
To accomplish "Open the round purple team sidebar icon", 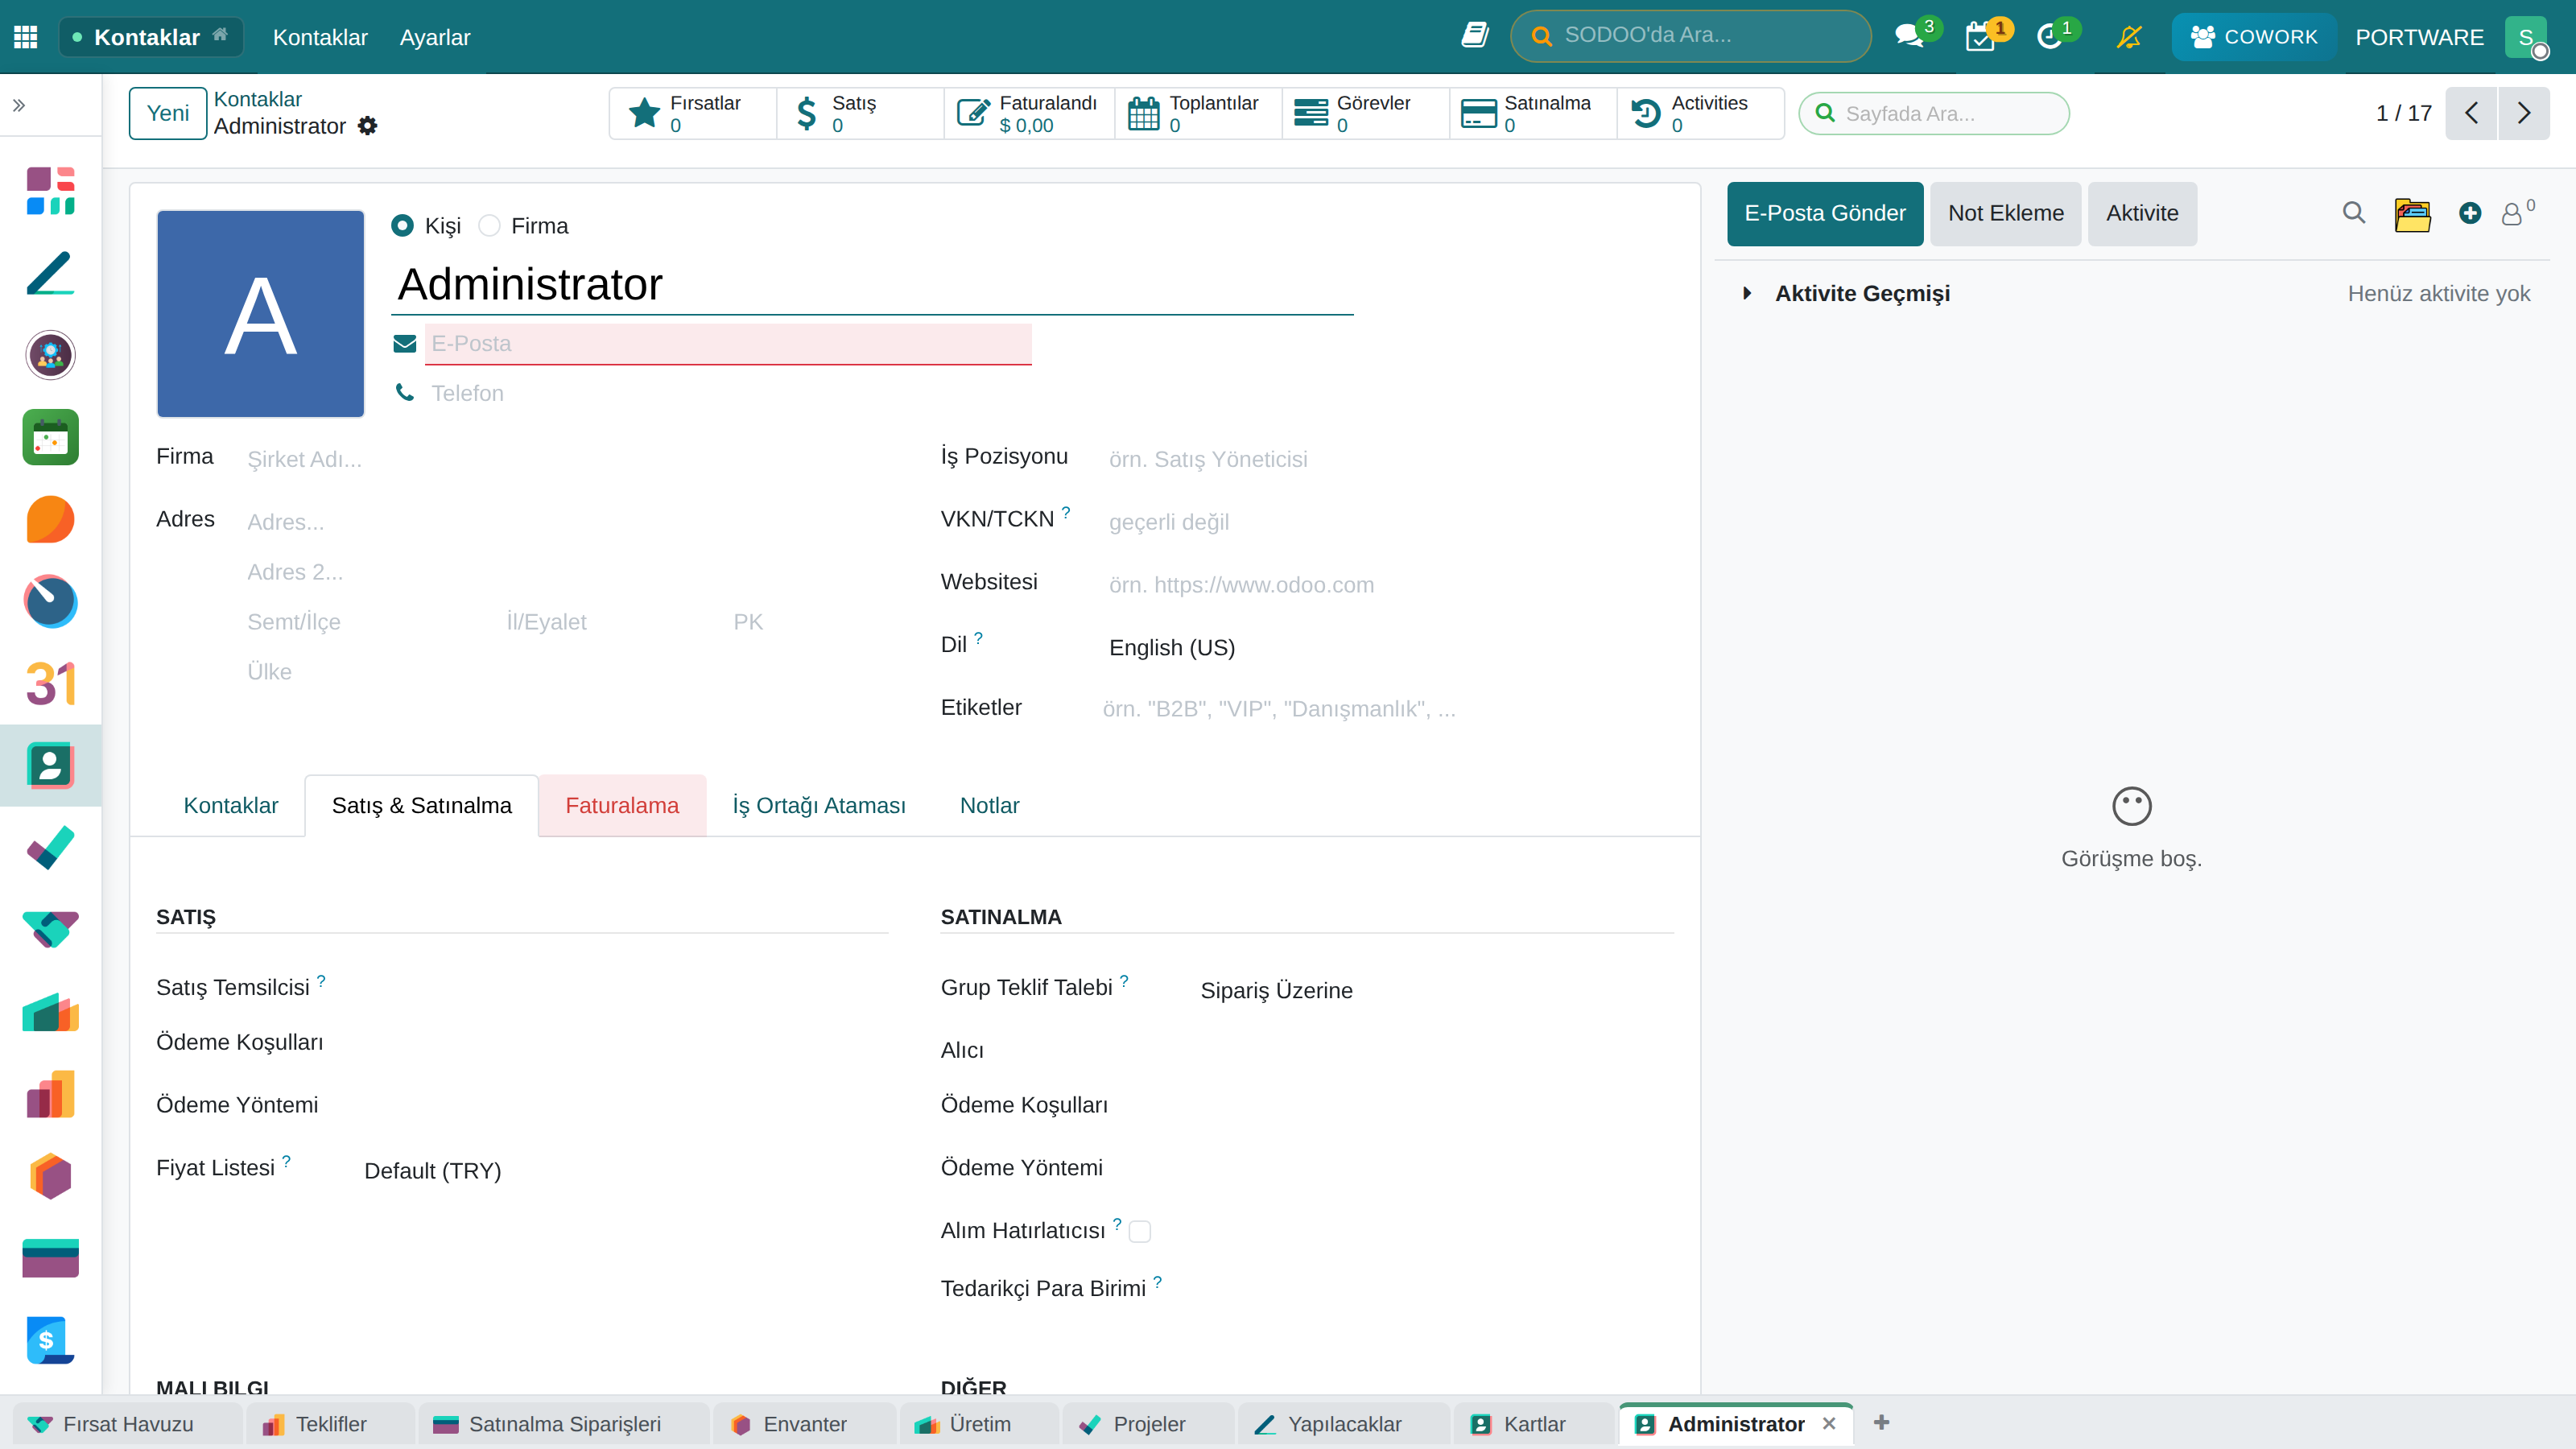I will (x=50, y=355).
